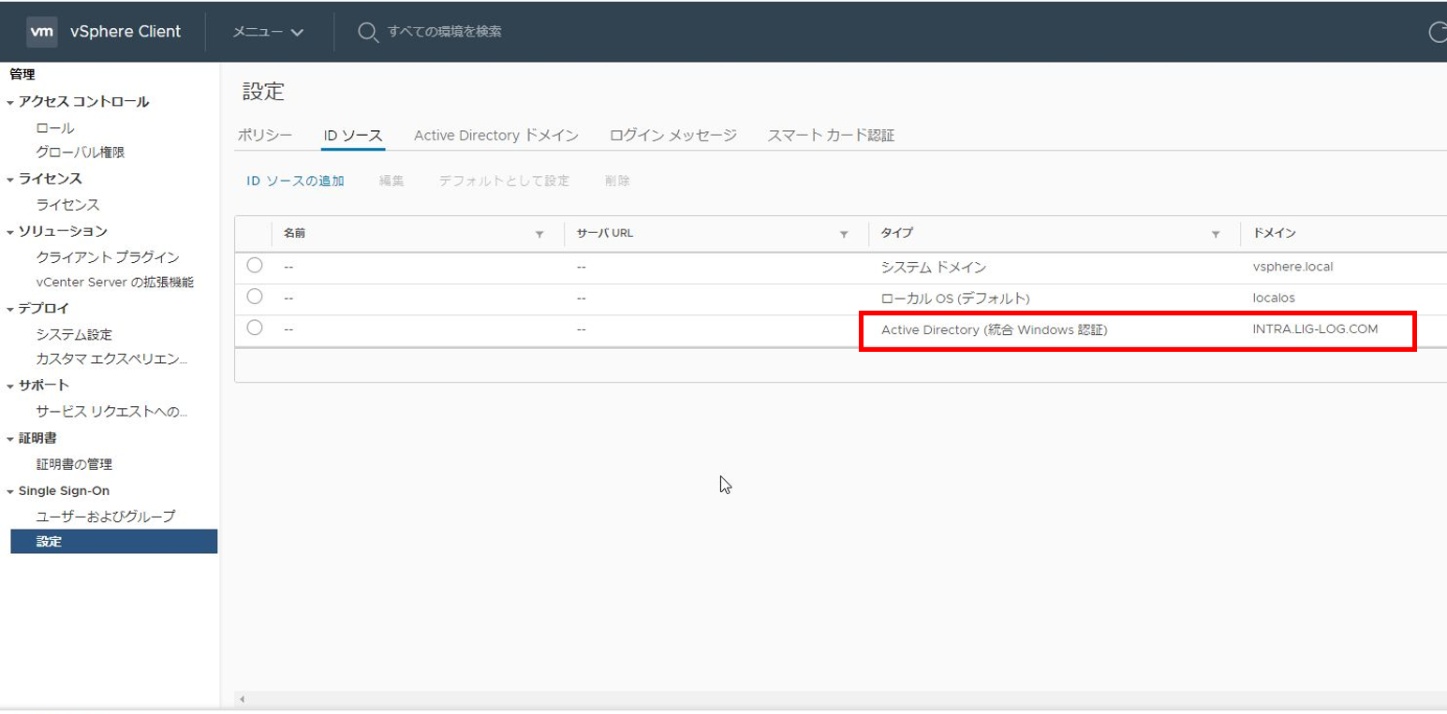This screenshot has width=1447, height=714.
Task: Click the search magnifier icon
Action: click(x=368, y=32)
